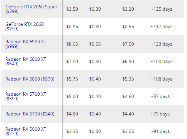Select the ~87 days cell

(x=160, y=96)
